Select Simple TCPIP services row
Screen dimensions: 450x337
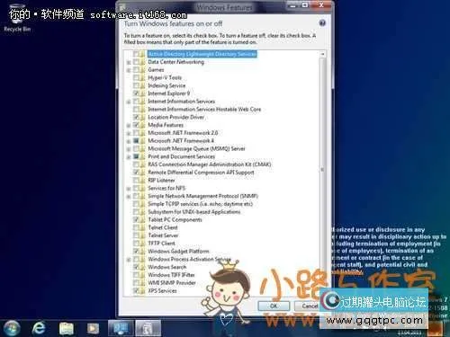201,204
